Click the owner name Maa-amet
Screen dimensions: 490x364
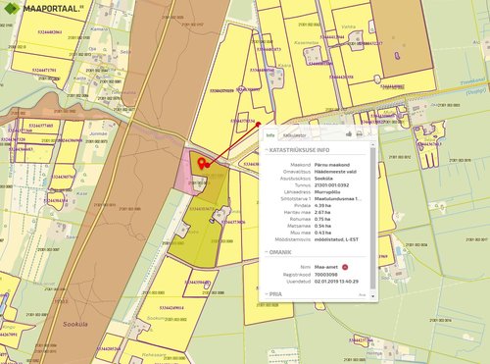(326, 267)
